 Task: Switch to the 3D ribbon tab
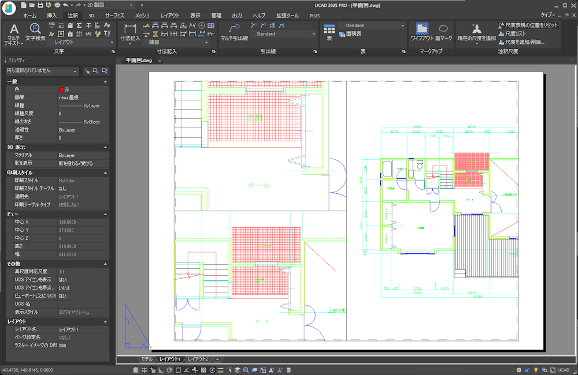[91, 16]
